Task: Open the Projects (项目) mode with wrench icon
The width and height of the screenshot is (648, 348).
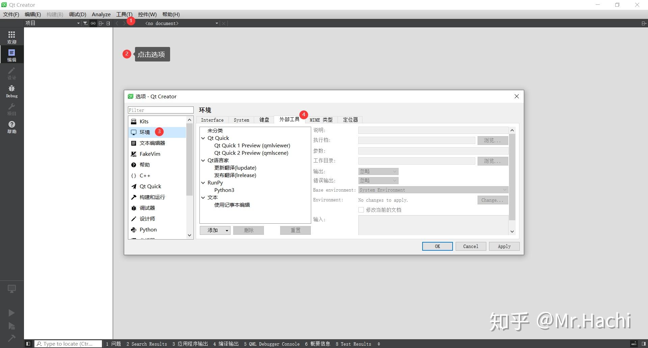Action: (12, 109)
